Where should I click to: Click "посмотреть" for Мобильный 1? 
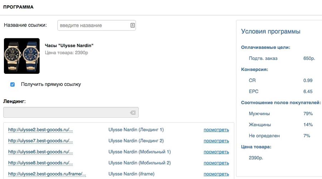[x=216, y=152]
